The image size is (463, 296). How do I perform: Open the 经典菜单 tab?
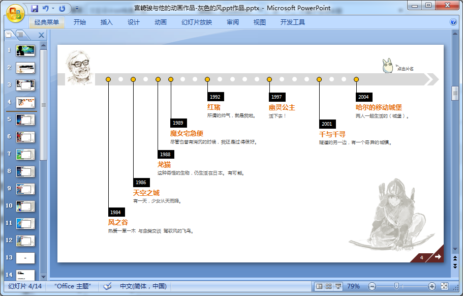[x=47, y=22]
